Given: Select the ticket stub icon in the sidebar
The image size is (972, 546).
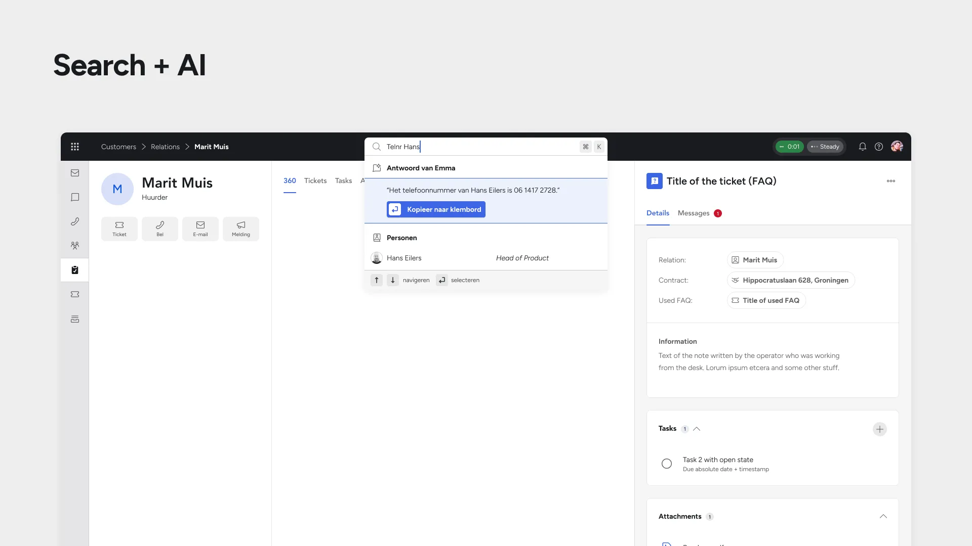Looking at the screenshot, I should [x=75, y=294].
